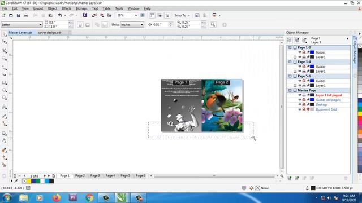
Task: Click the Save icon
Action: point(19,15)
